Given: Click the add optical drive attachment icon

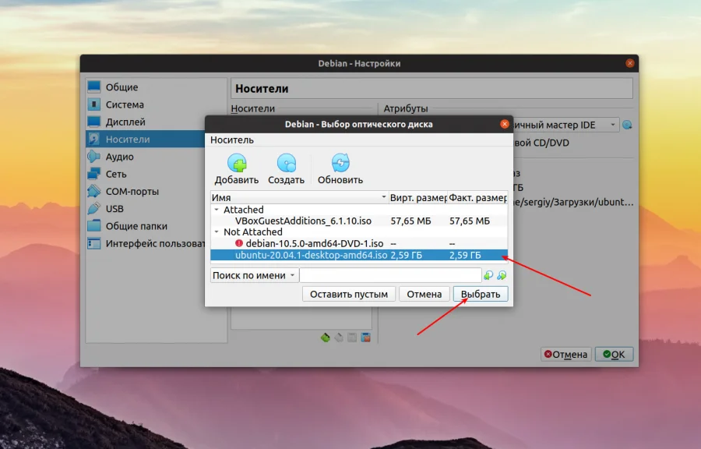Looking at the screenshot, I should click(340, 338).
